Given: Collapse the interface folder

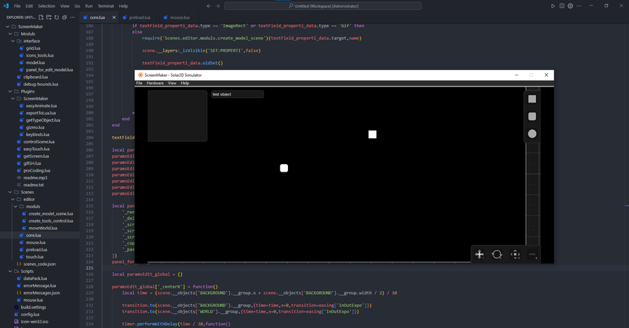Looking at the screenshot, I should (x=13, y=41).
